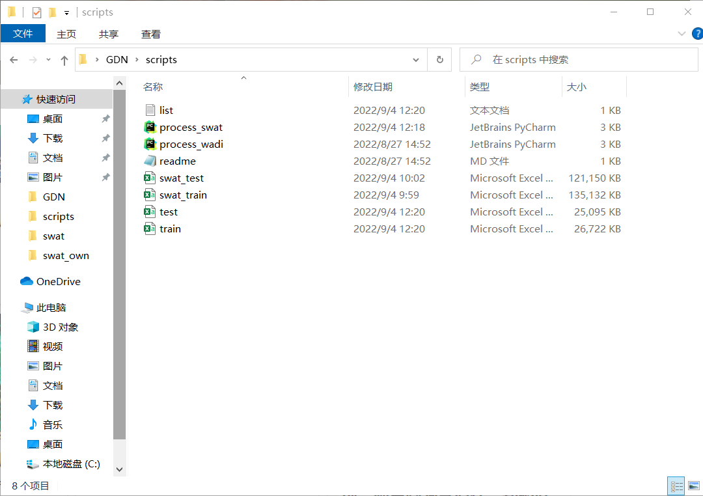The image size is (703, 496).
Task: Collapse the ribbon using the chevron
Action: point(681,33)
